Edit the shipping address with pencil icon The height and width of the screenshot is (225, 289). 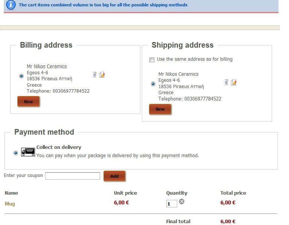pos(234,82)
